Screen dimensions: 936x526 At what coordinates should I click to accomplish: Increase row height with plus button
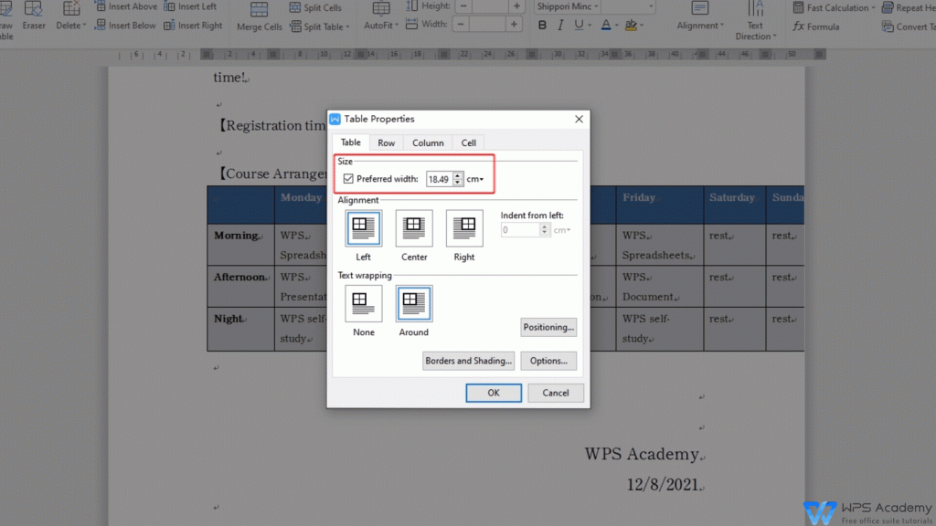click(x=516, y=6)
